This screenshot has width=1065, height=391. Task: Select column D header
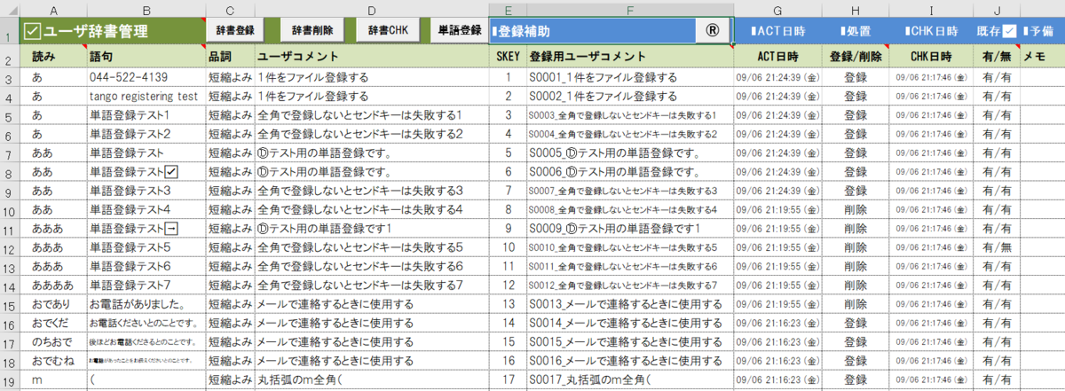(371, 9)
